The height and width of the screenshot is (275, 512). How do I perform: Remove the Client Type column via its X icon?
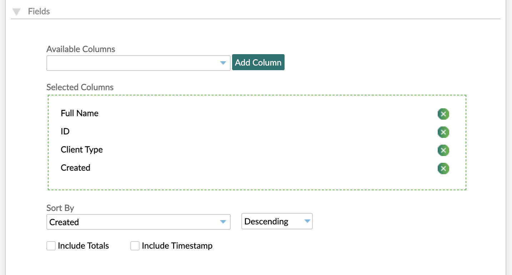point(443,150)
